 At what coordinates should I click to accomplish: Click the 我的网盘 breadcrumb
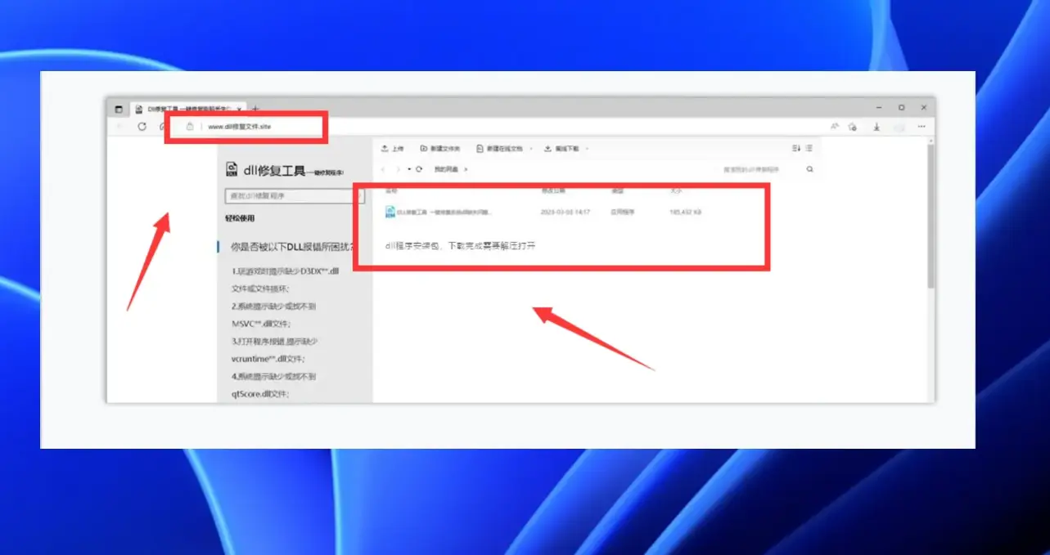tap(446, 169)
